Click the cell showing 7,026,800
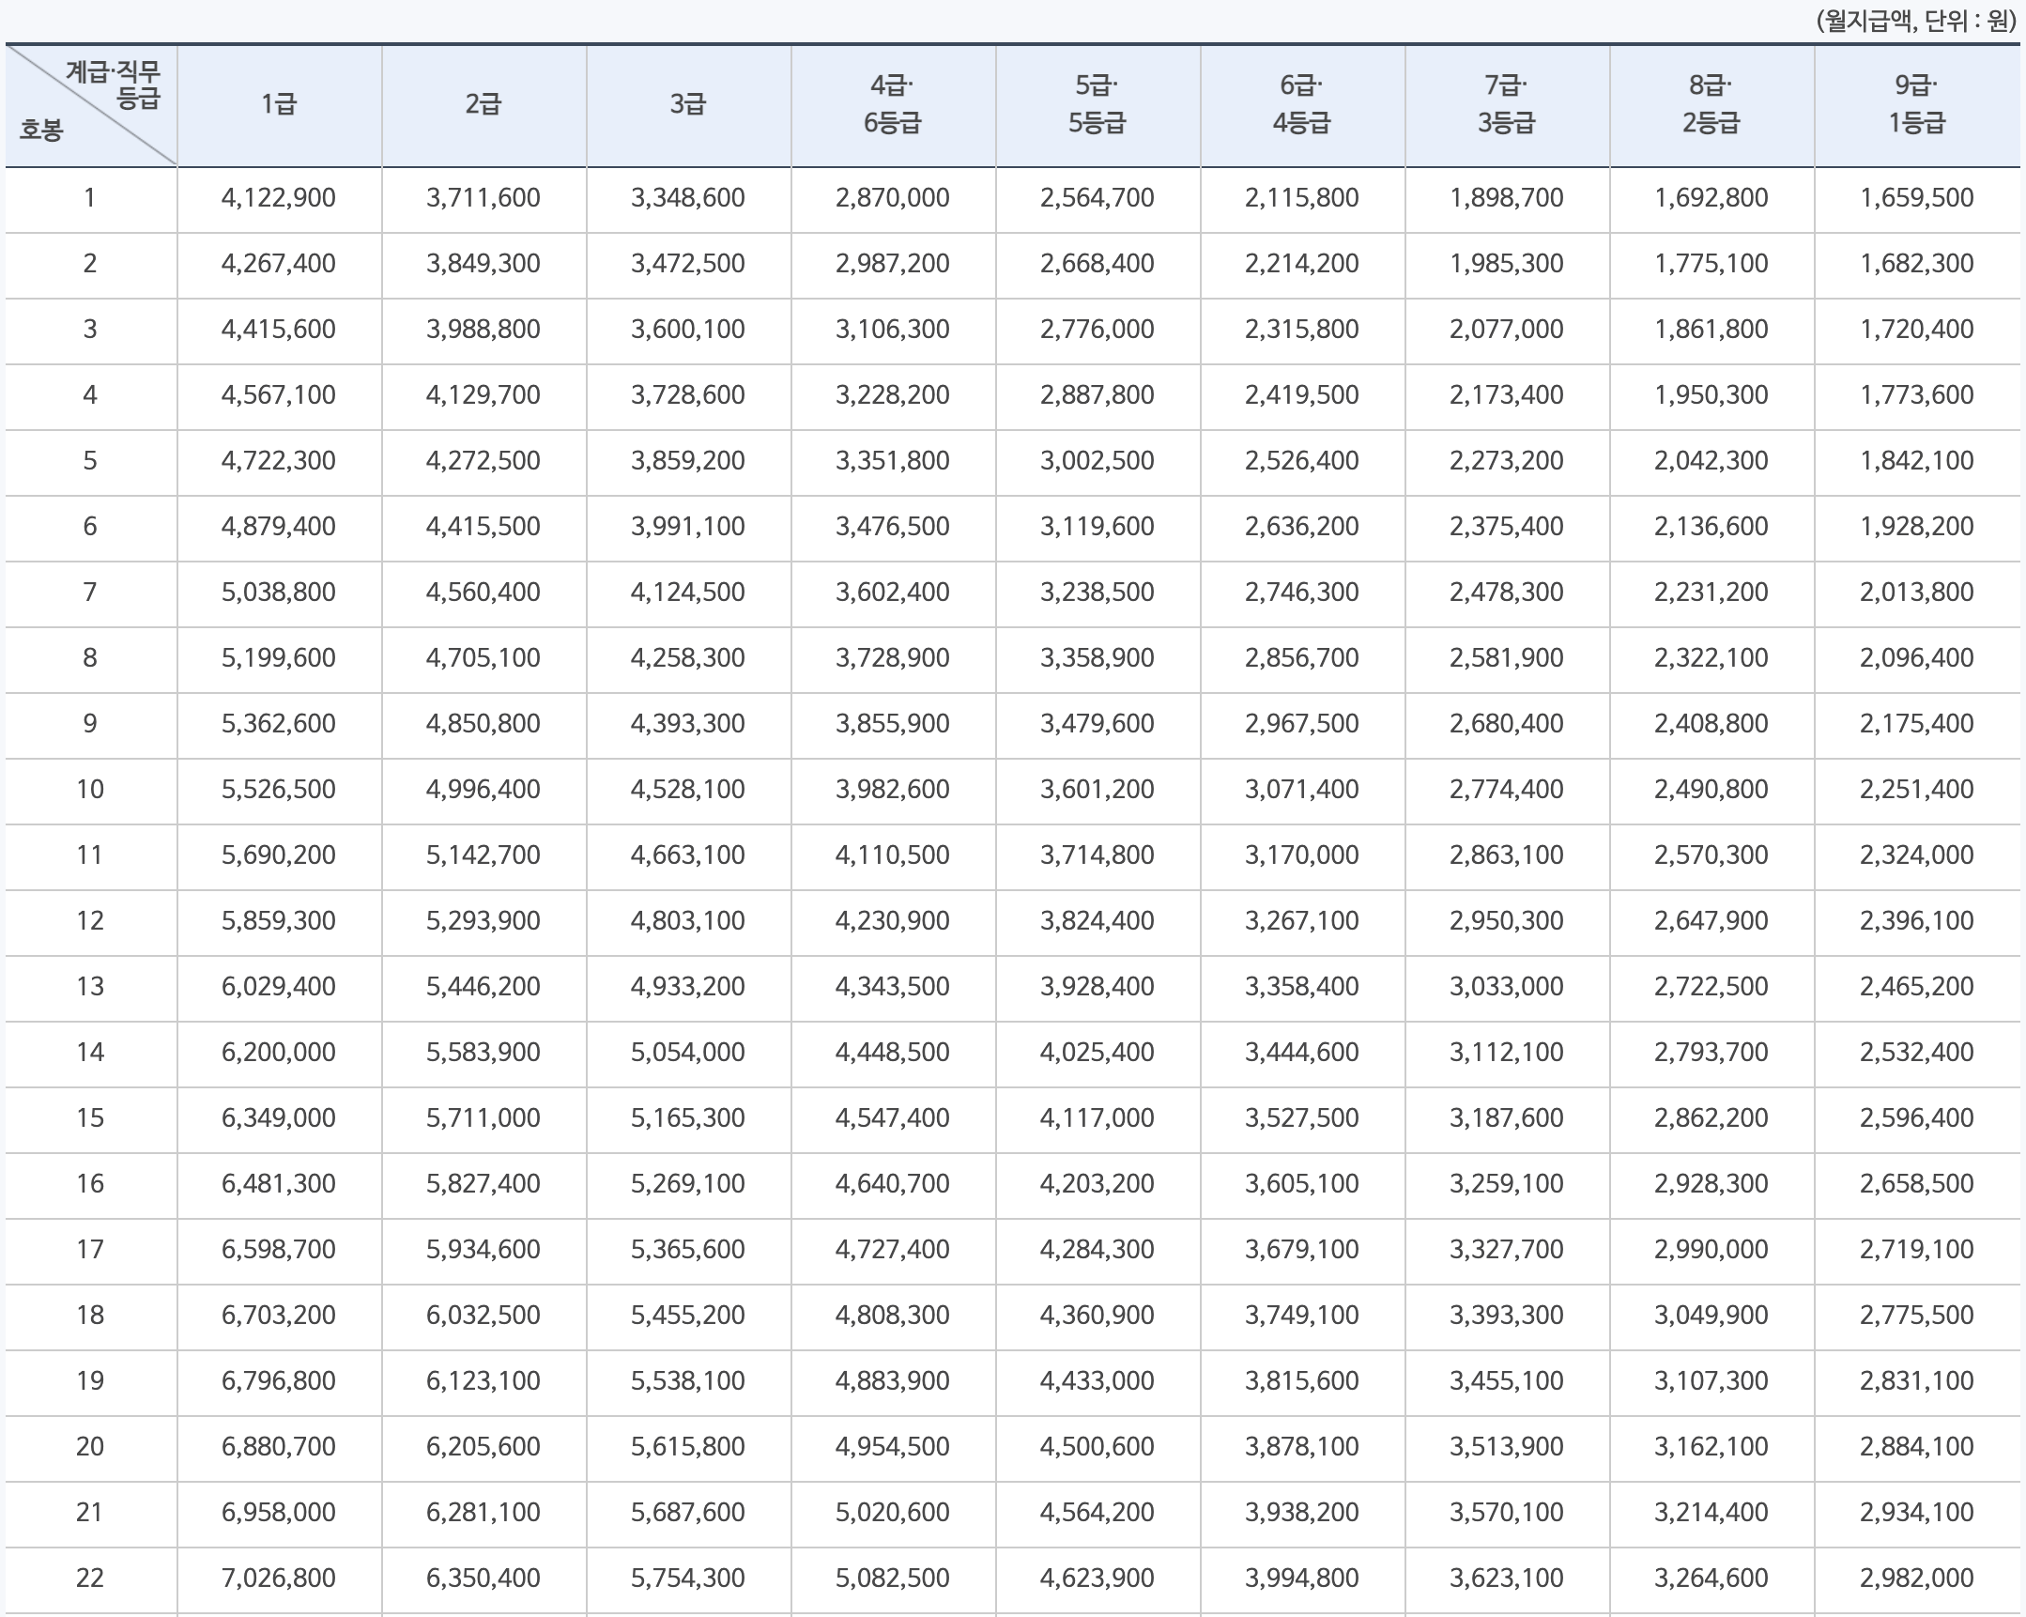The width and height of the screenshot is (2026, 1617). tap(278, 1578)
